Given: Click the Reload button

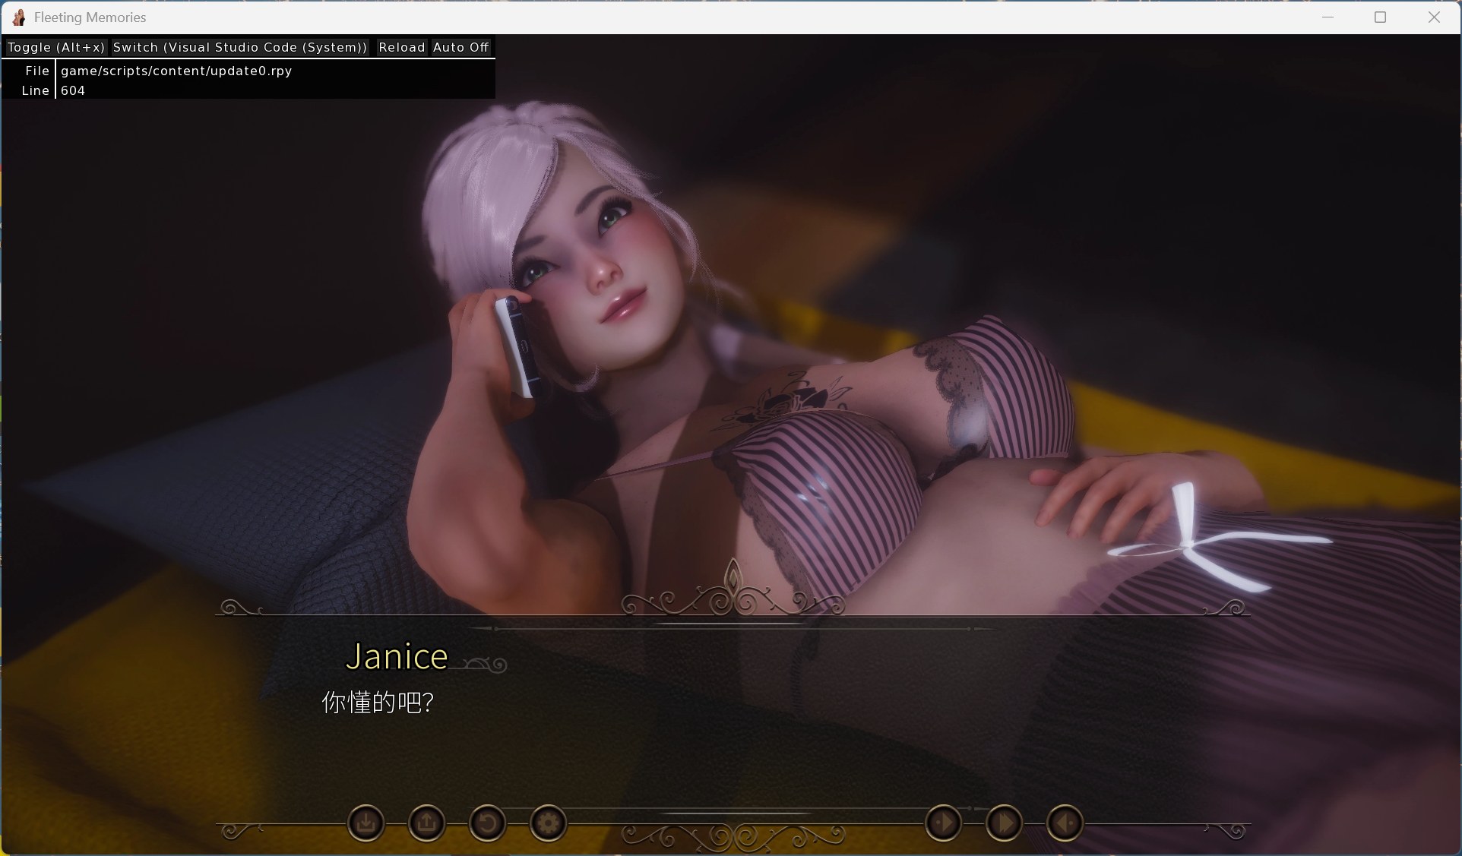Looking at the screenshot, I should click(401, 47).
